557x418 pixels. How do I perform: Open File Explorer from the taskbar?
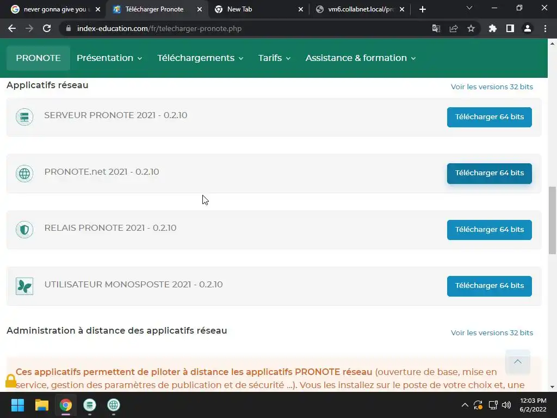click(x=41, y=405)
